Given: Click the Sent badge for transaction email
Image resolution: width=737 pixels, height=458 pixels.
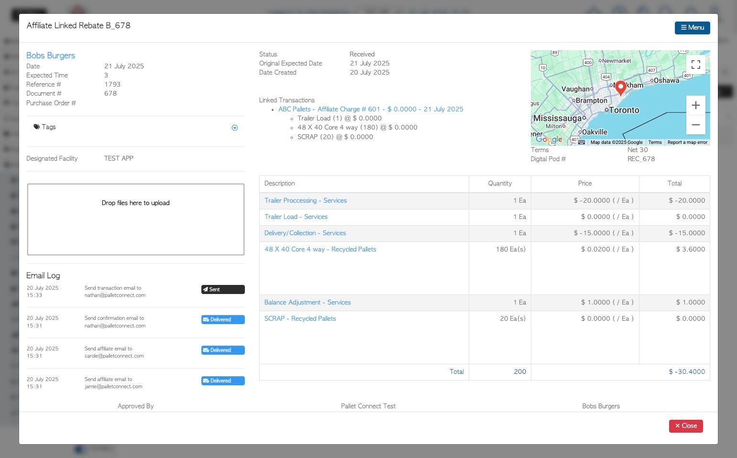Looking at the screenshot, I should tap(223, 289).
